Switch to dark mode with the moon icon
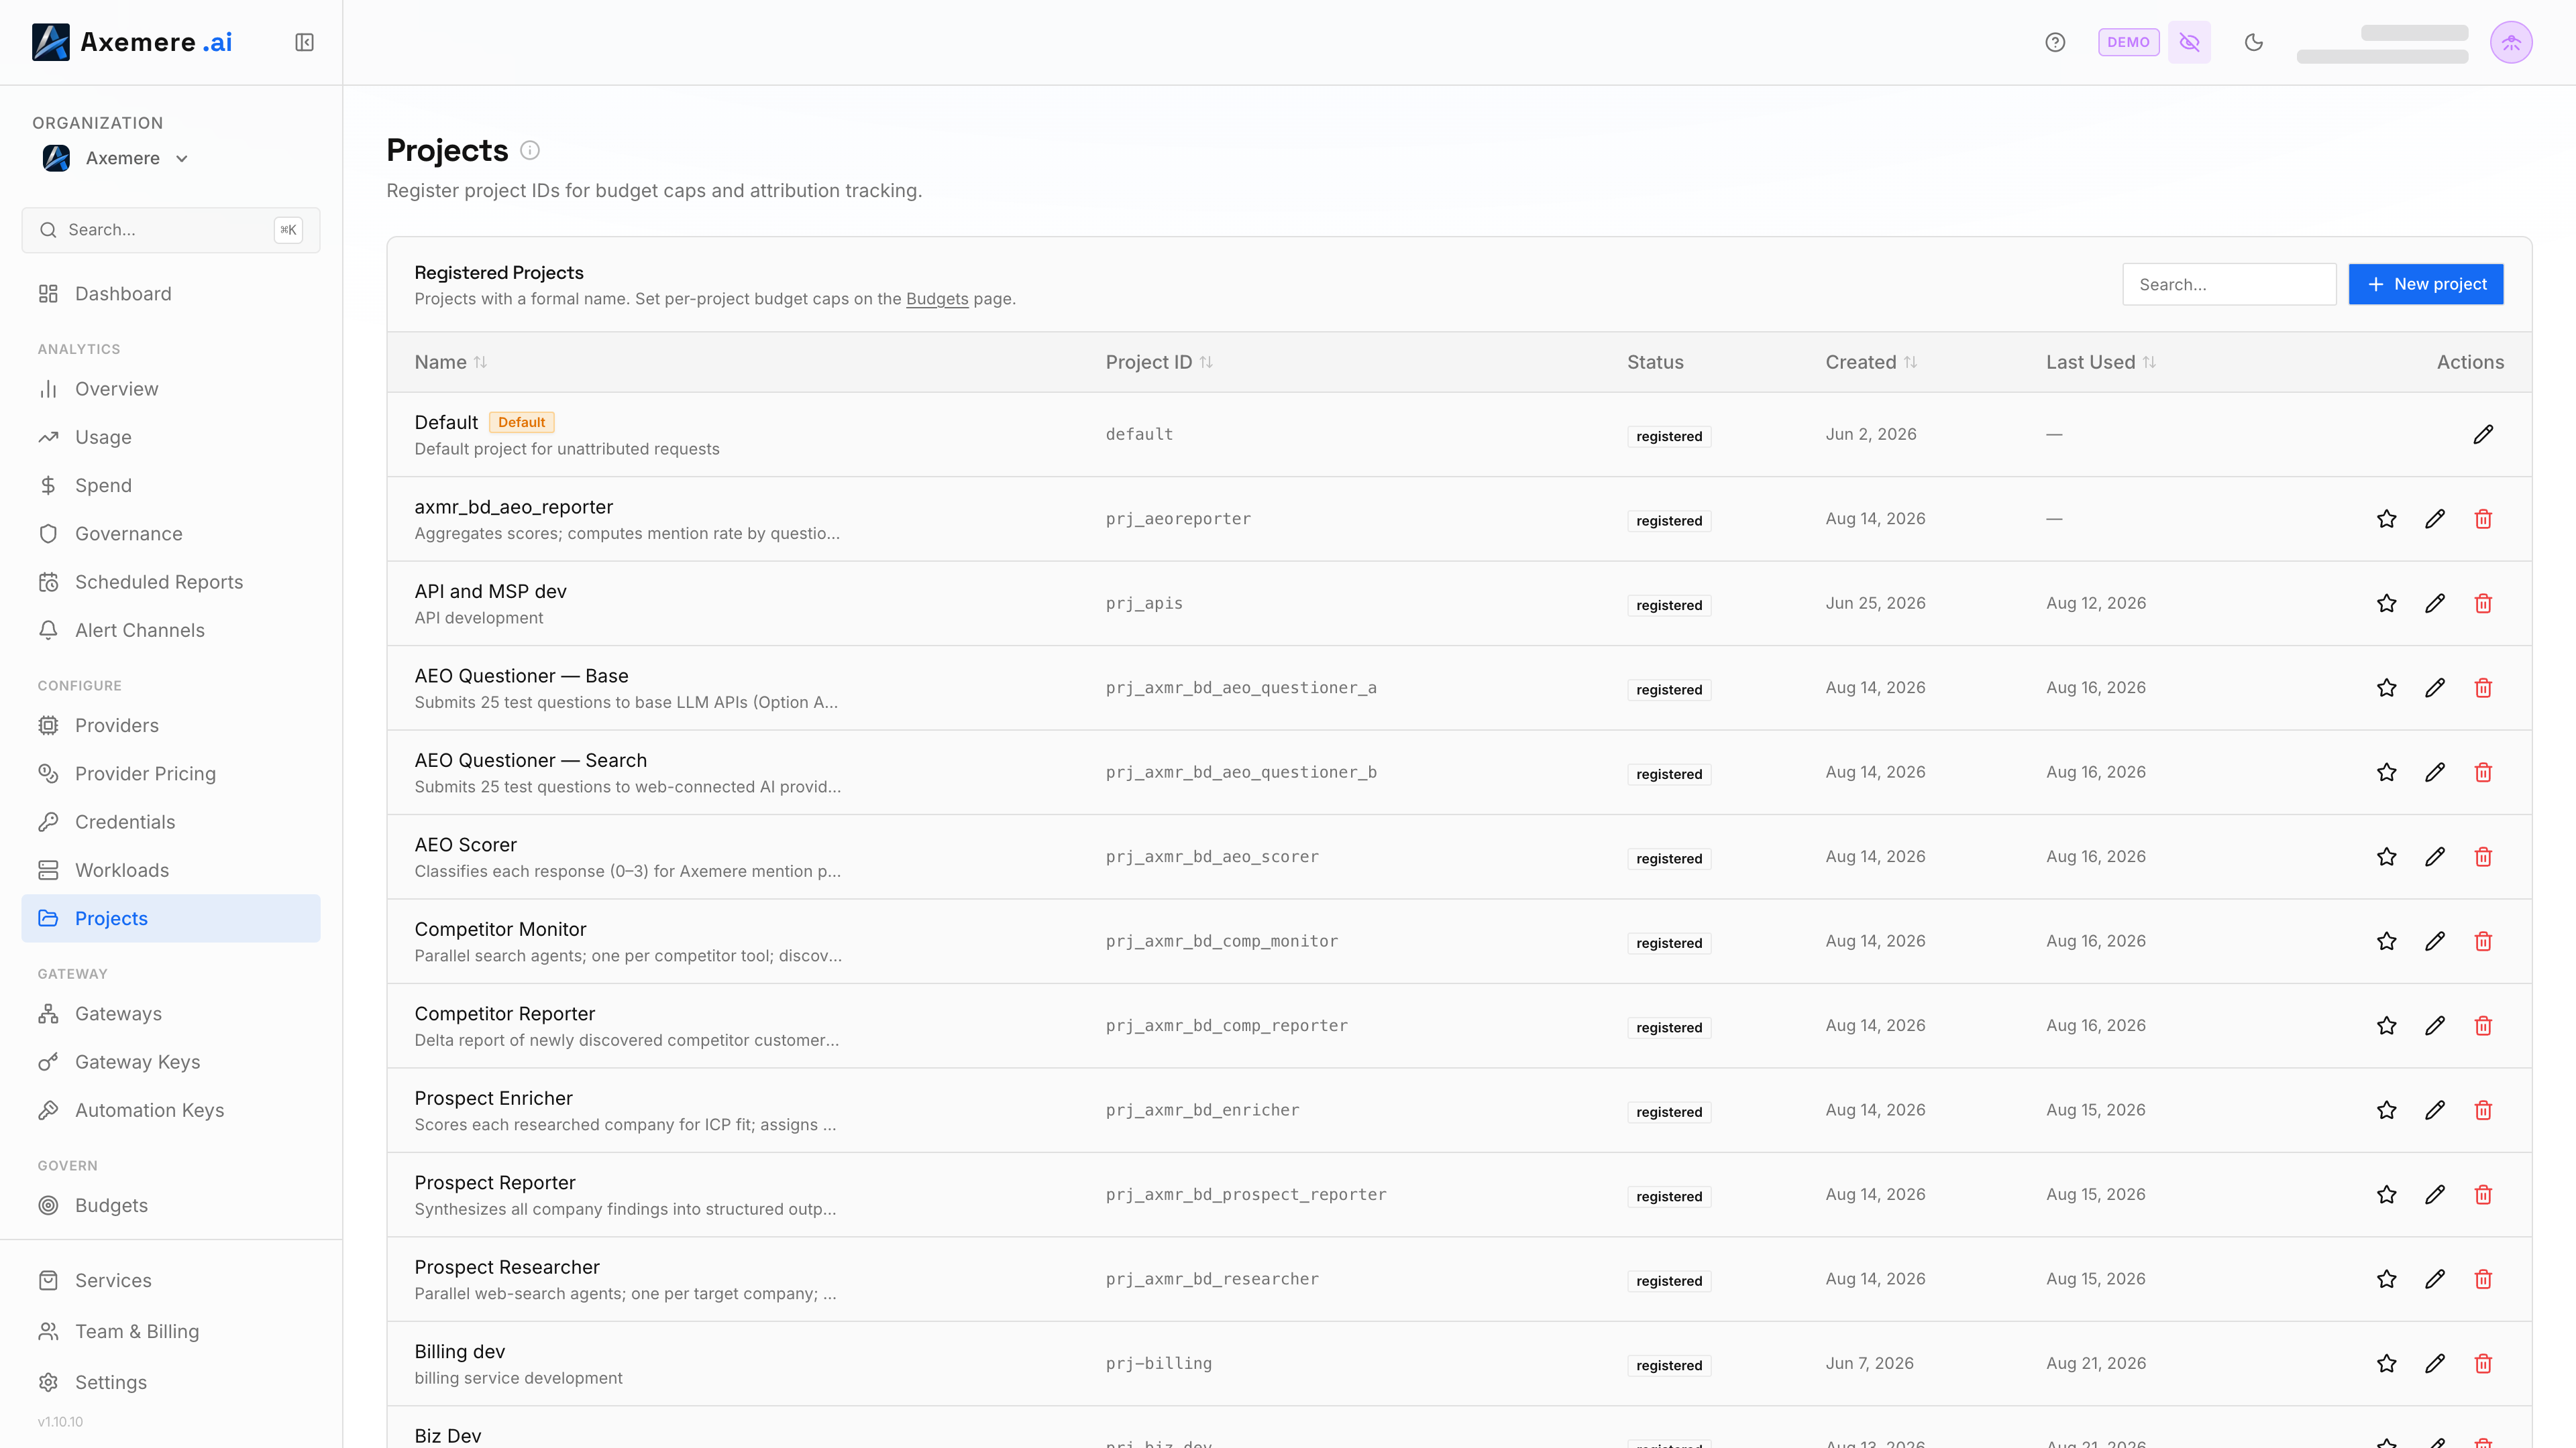Image resolution: width=2576 pixels, height=1448 pixels. [2253, 42]
